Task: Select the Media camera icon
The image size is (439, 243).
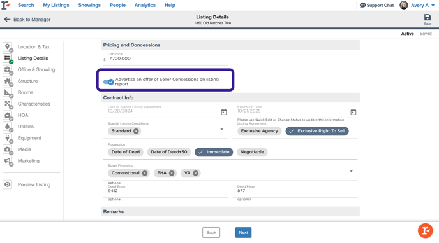Action: click(x=8, y=149)
